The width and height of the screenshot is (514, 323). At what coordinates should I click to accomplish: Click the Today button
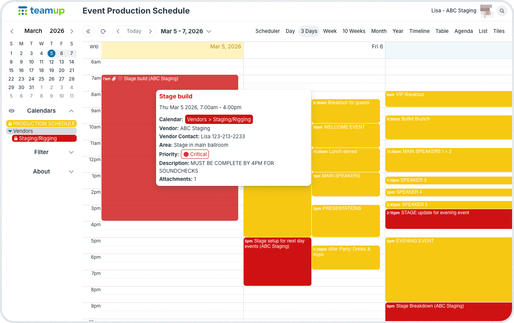(x=134, y=31)
